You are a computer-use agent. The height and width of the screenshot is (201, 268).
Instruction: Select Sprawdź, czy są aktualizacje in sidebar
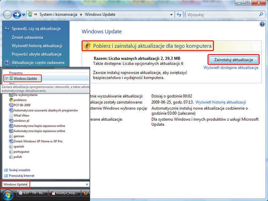[x=36, y=29]
